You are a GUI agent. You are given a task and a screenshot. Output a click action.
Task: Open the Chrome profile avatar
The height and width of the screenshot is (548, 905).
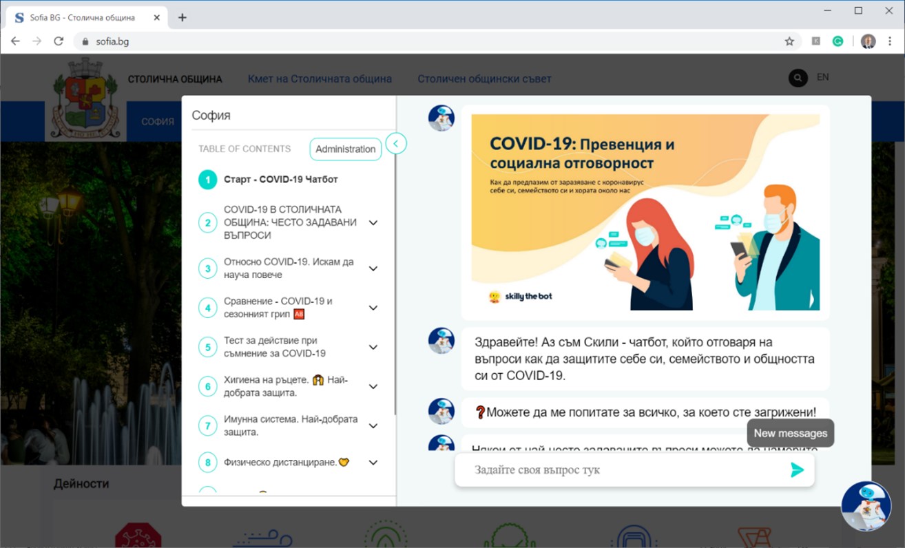[x=868, y=41]
